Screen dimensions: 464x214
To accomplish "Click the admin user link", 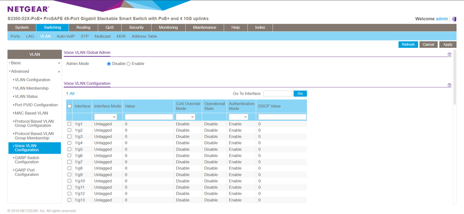I will pyautogui.click(x=442, y=19).
